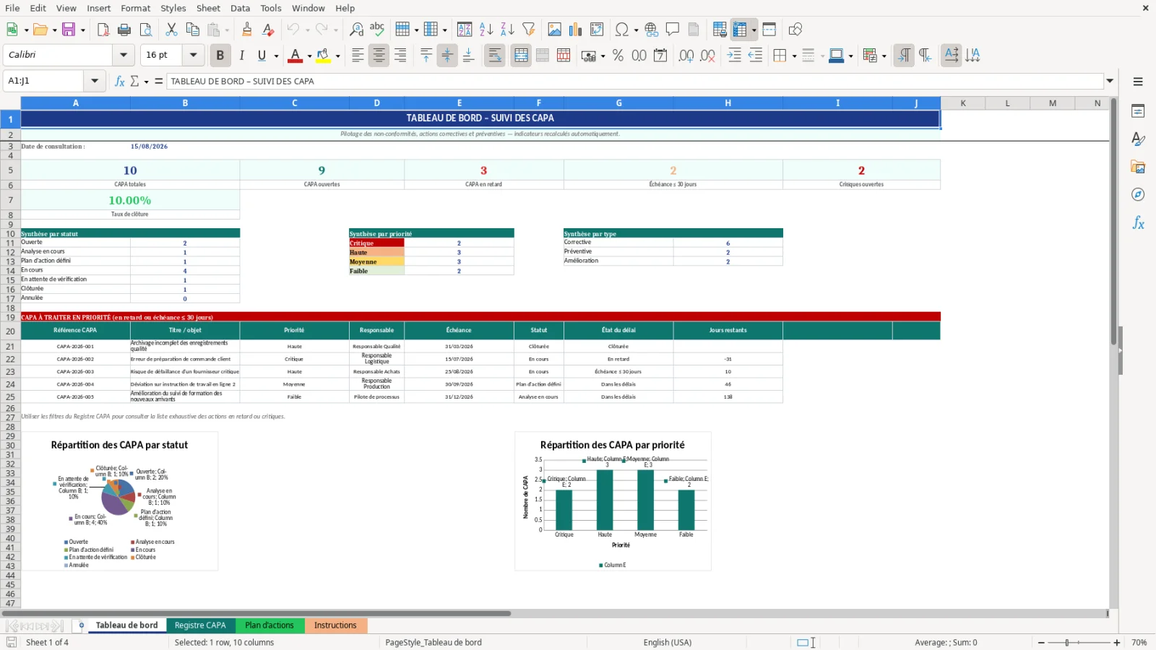Click the AutoFilter funnel icon
1156x650 pixels.
coord(529,30)
